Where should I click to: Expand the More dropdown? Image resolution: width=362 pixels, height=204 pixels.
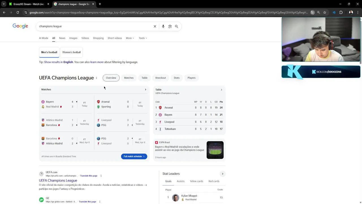tap(130, 38)
